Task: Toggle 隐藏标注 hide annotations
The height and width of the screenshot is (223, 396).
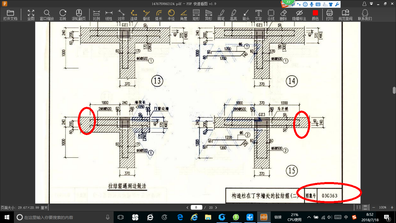Action: coord(299,15)
